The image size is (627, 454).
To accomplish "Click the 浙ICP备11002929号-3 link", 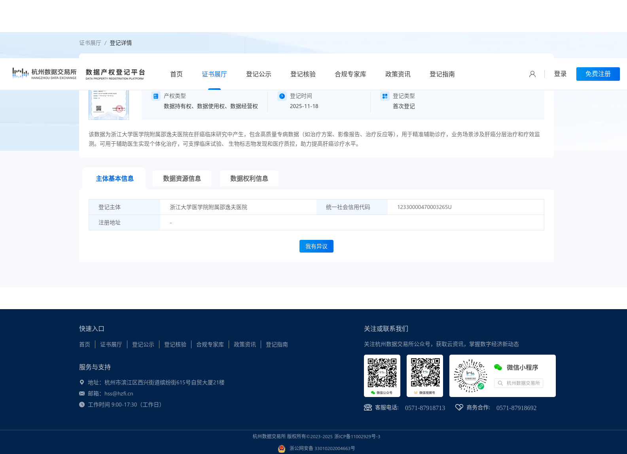I will tap(357, 437).
